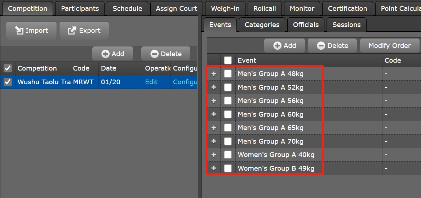The height and width of the screenshot is (198, 421).
Task: Open the Weigh-in tab
Action: [x=226, y=9]
